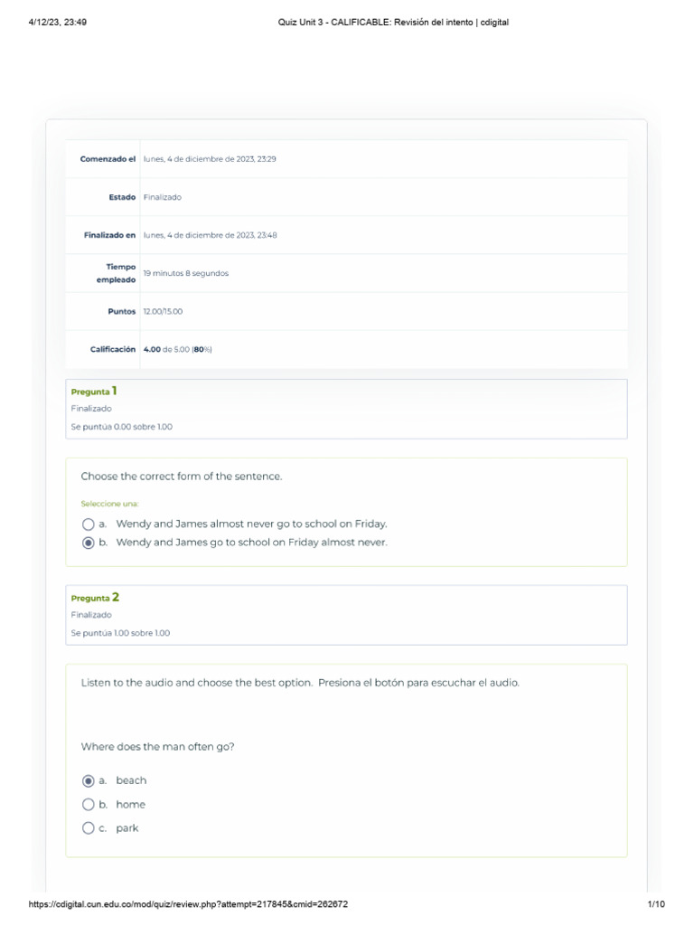This screenshot has width=694, height=926.
Task: Click the 'Listen to the audio' instruction text
Action: coord(300,683)
